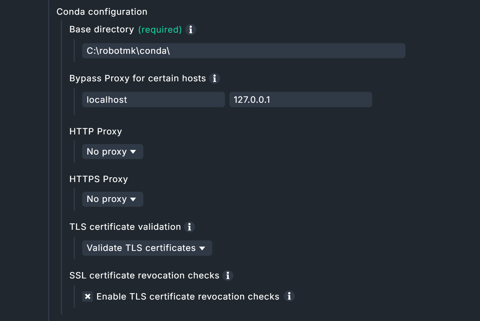Click the green (required) label
The height and width of the screenshot is (321, 480).
(160, 30)
